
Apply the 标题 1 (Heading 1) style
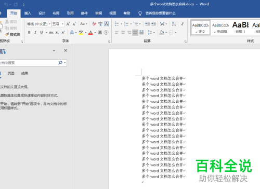coord(240,28)
